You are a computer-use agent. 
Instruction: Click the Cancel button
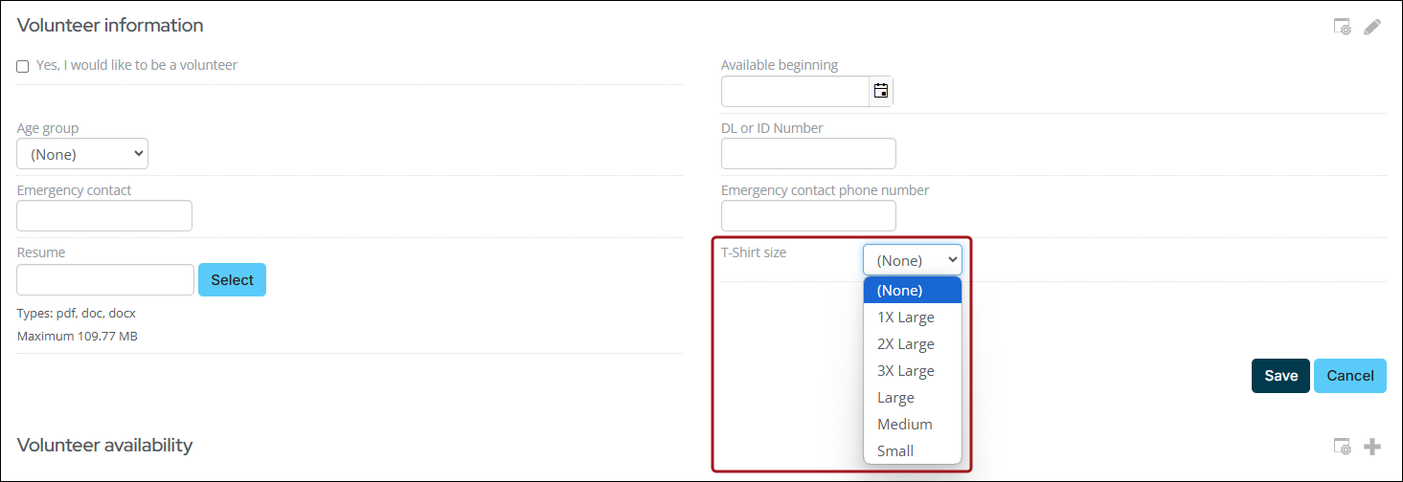point(1349,376)
